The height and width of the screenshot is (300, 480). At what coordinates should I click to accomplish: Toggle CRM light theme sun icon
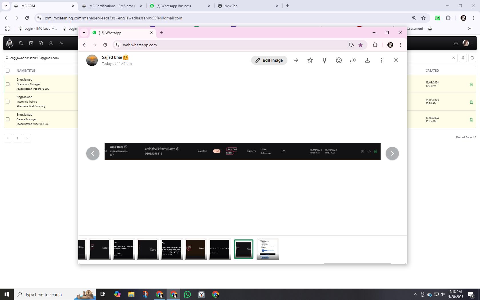coord(456,43)
